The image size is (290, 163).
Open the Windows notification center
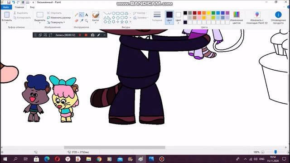click(x=284, y=159)
